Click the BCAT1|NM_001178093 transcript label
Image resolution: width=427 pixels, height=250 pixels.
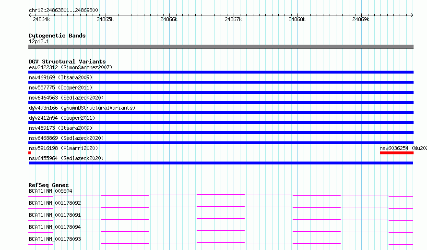tap(55, 239)
